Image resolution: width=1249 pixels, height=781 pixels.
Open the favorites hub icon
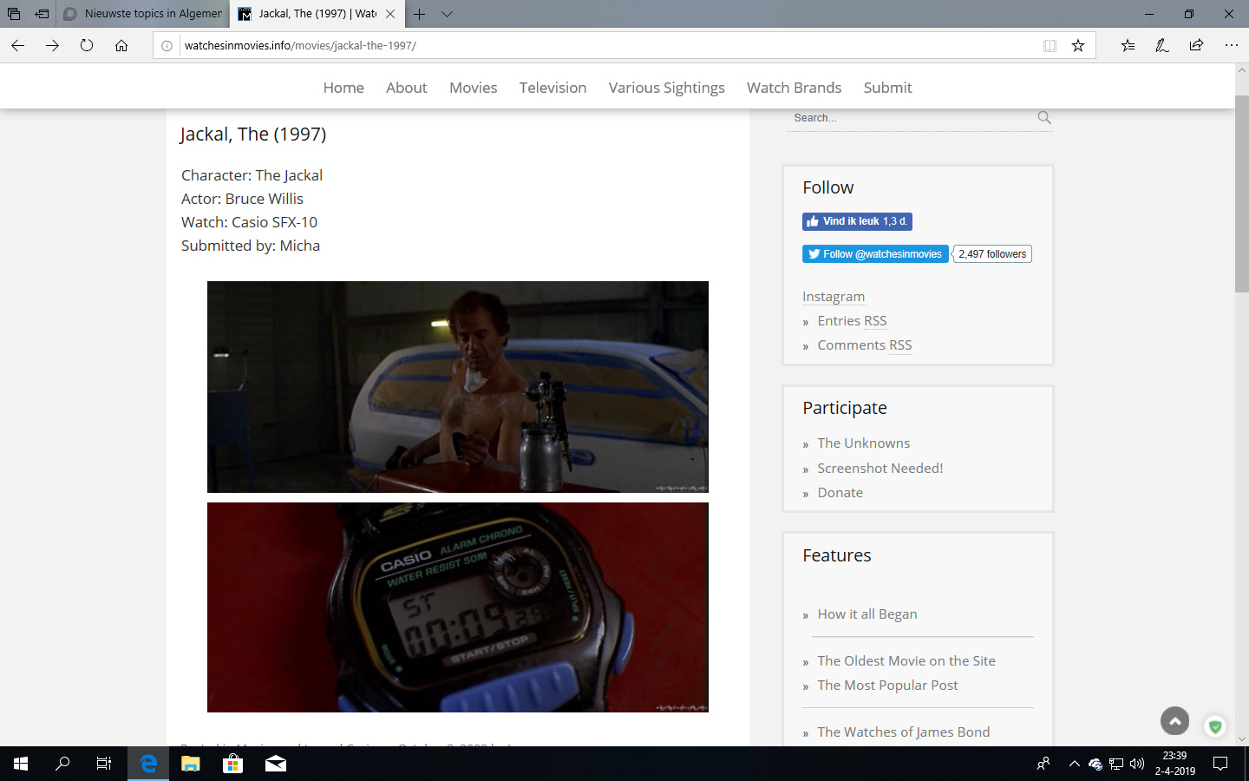coord(1128,45)
